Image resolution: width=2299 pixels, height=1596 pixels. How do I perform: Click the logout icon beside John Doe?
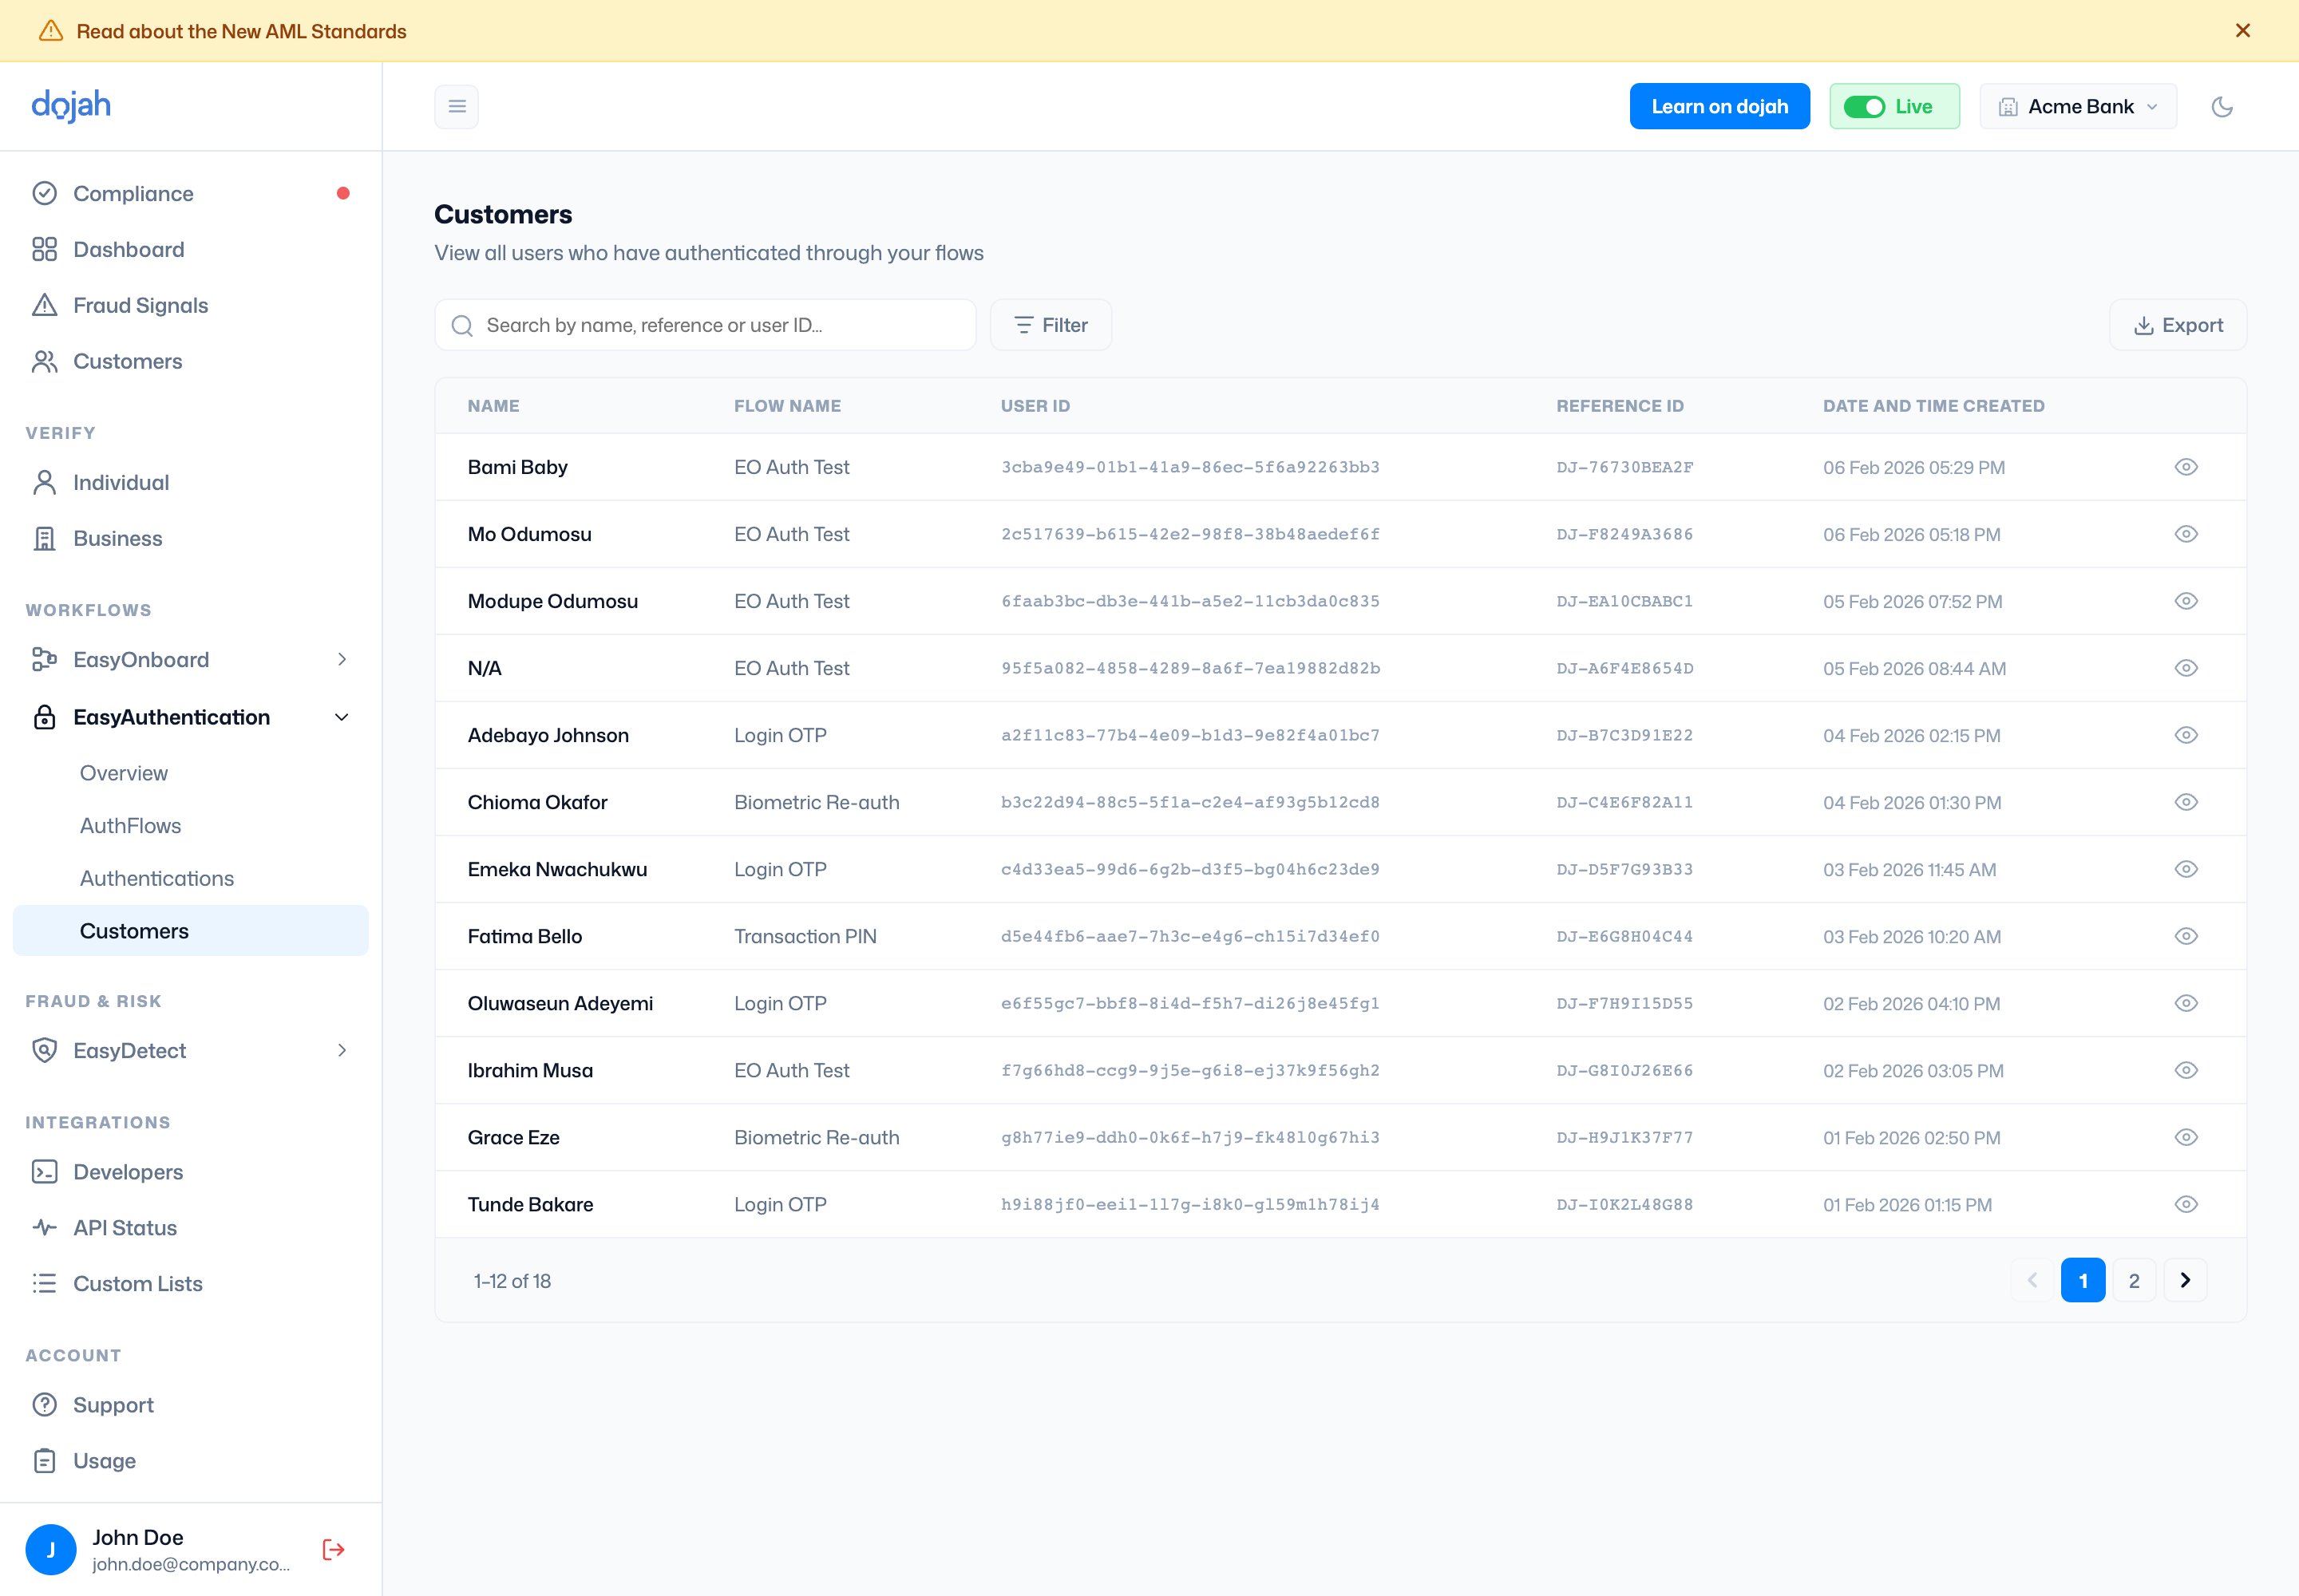pyautogui.click(x=333, y=1549)
